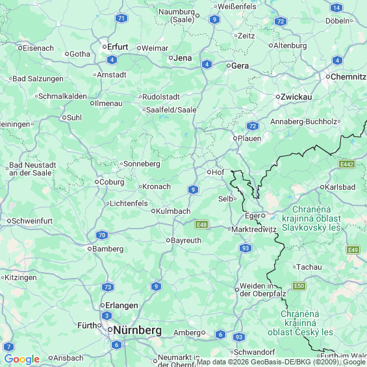The height and width of the screenshot is (367, 367).
Task: Click the A73 highway shield above Erlangen
Action: coord(108,287)
